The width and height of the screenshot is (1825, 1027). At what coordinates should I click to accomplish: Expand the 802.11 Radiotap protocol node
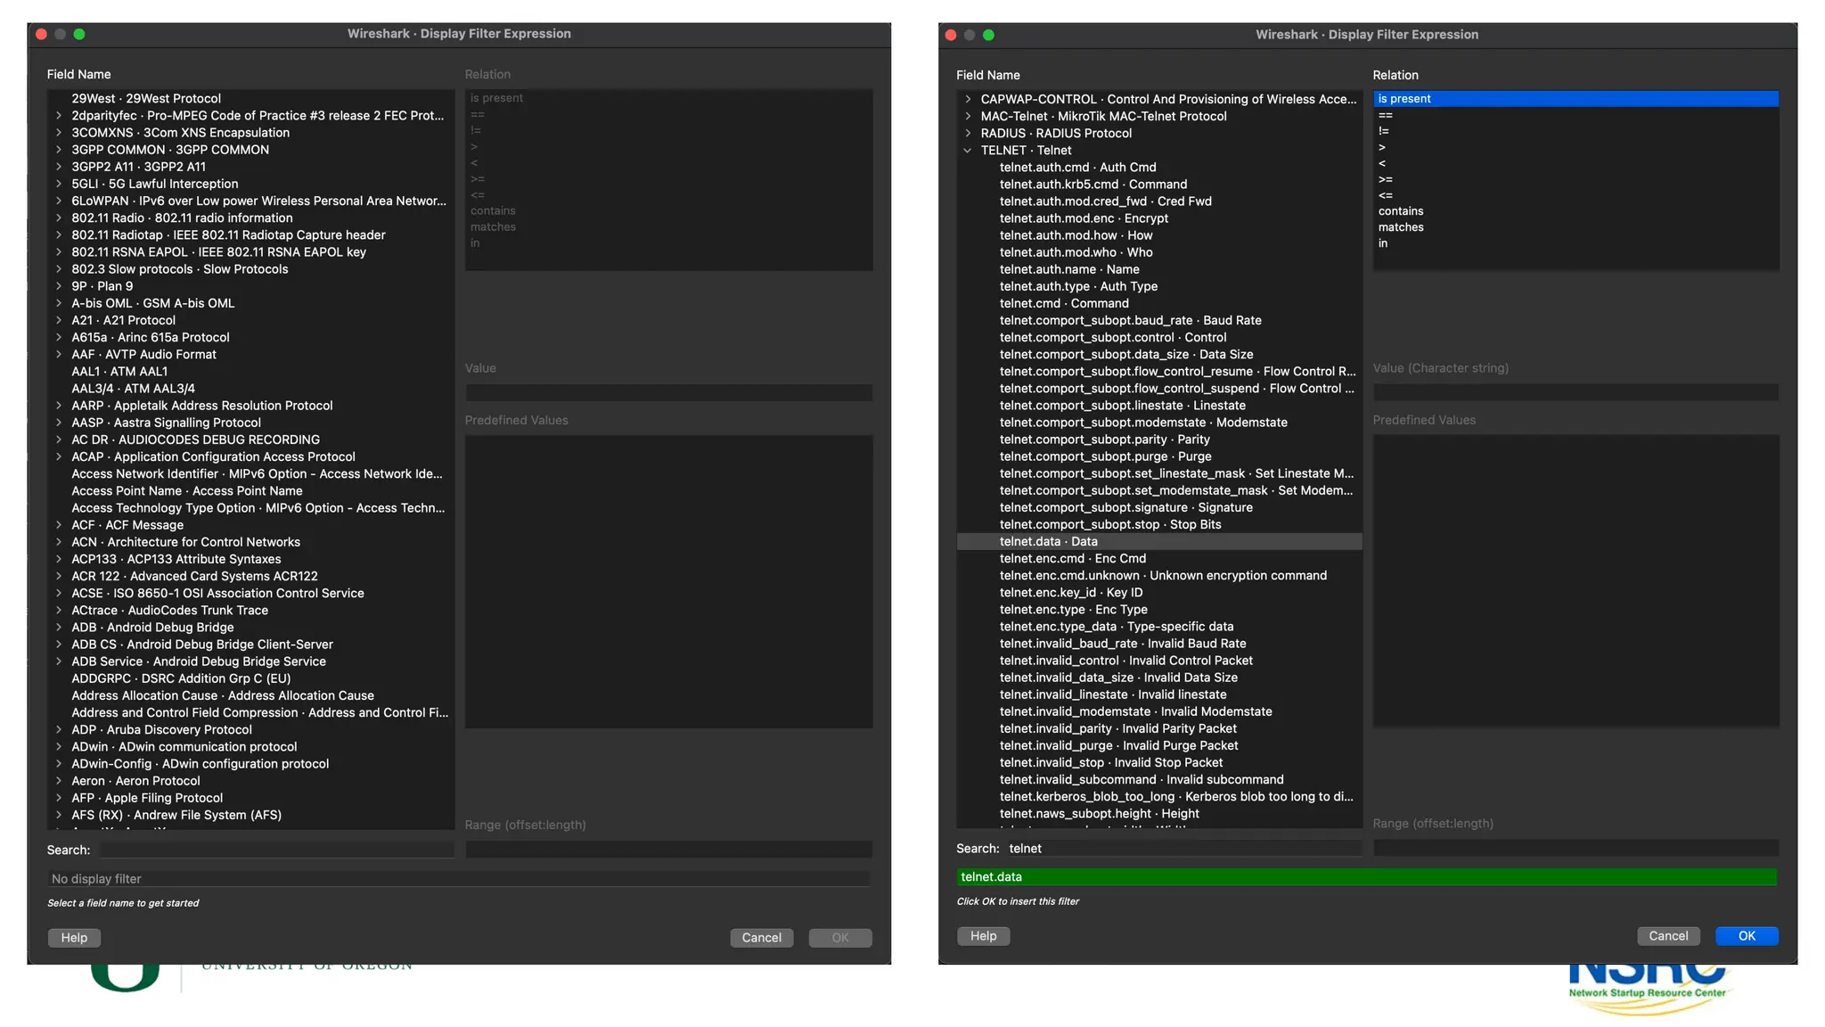59,235
